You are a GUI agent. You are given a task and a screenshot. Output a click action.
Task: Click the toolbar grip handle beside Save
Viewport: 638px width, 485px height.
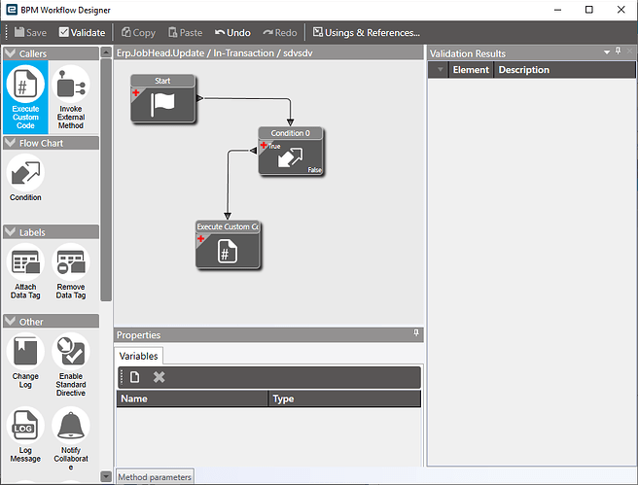tap(7, 32)
